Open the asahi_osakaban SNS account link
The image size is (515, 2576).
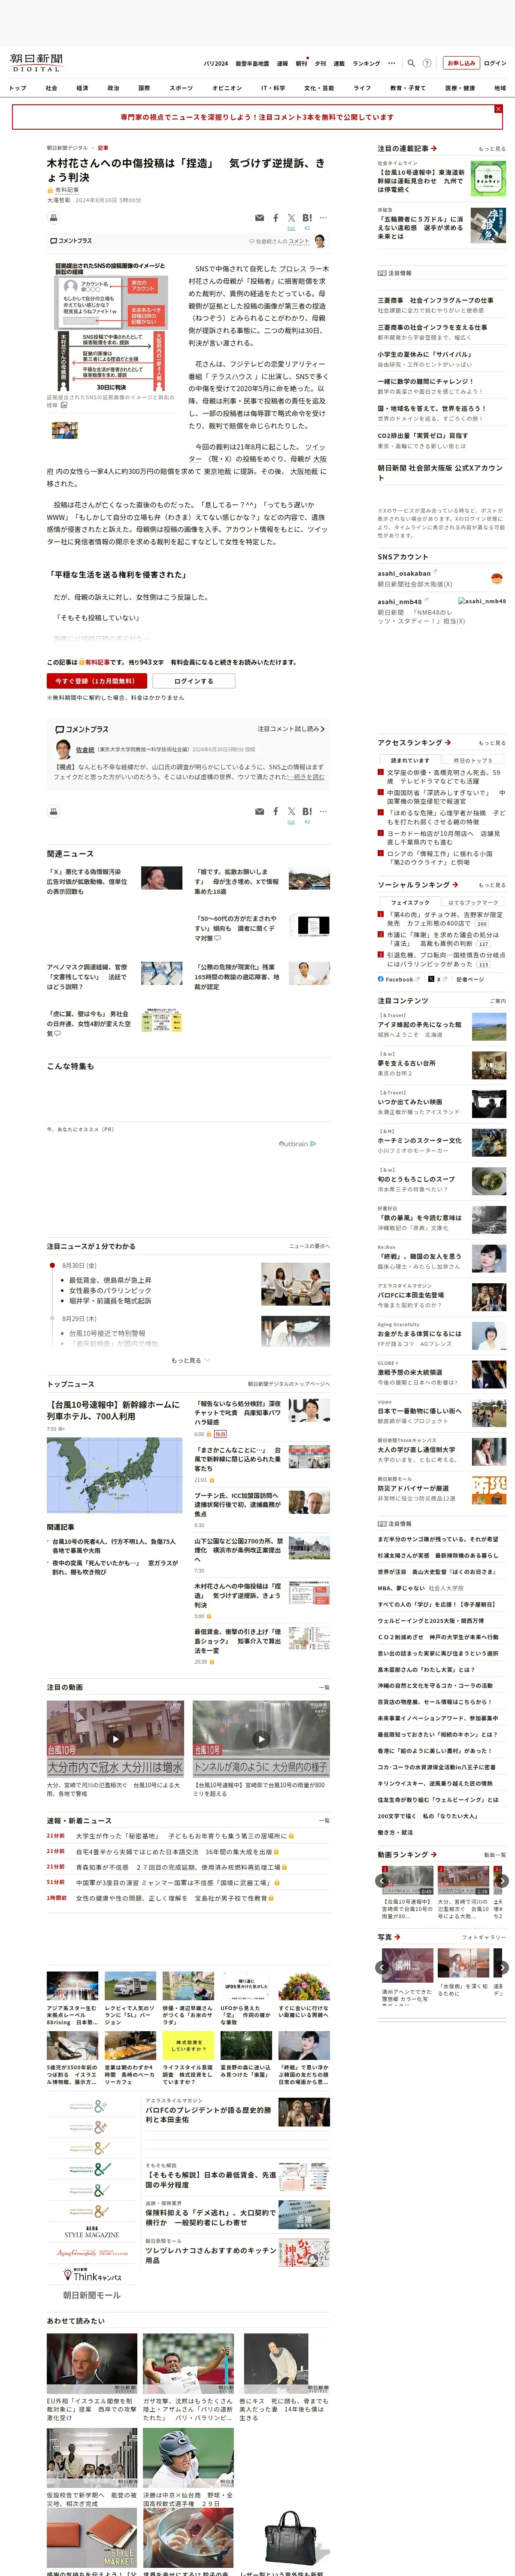(x=404, y=574)
